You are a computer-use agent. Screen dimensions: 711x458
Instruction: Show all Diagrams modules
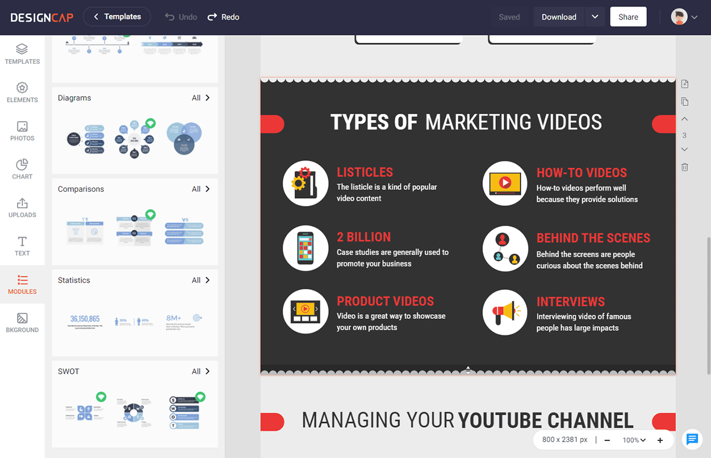point(201,98)
